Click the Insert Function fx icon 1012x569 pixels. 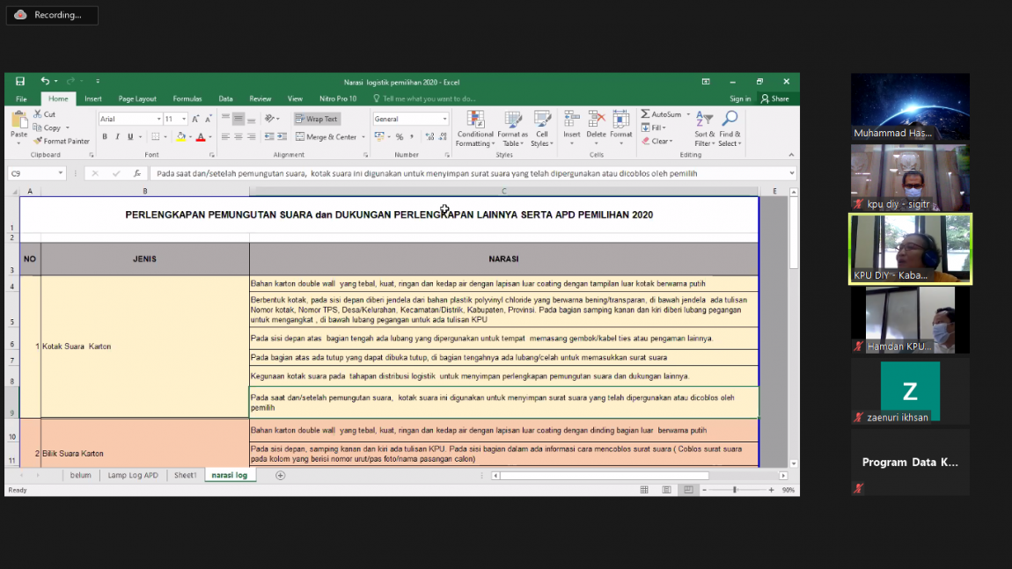pos(136,173)
